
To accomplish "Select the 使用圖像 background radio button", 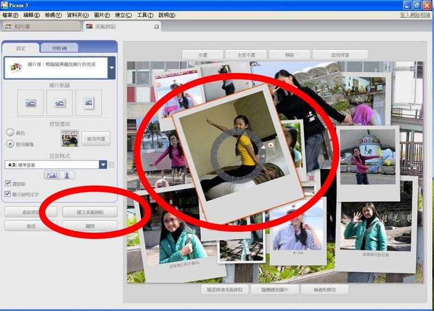I will [x=10, y=144].
